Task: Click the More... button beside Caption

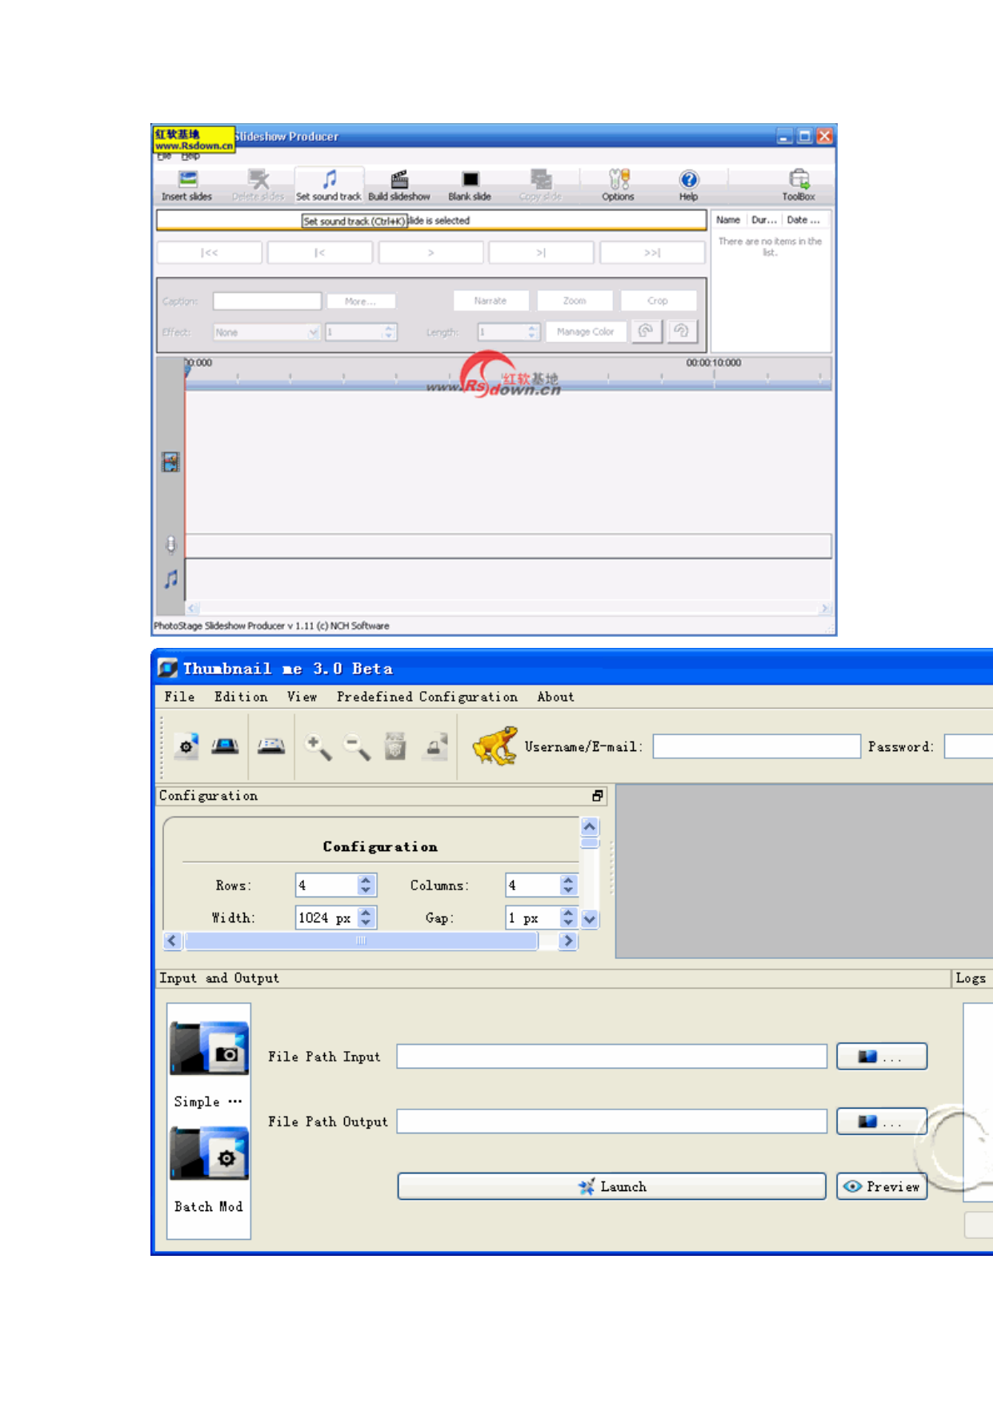Action: [360, 302]
